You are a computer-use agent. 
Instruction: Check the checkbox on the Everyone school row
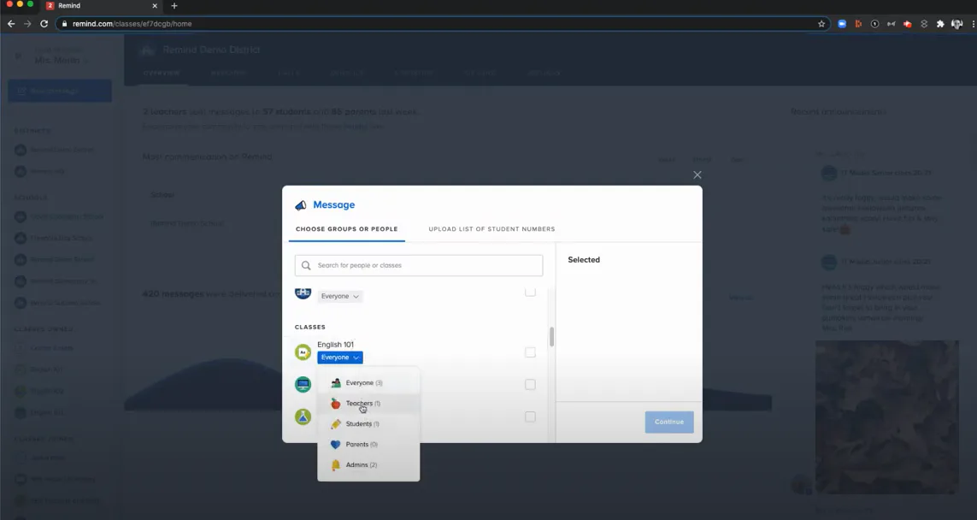pos(530,291)
